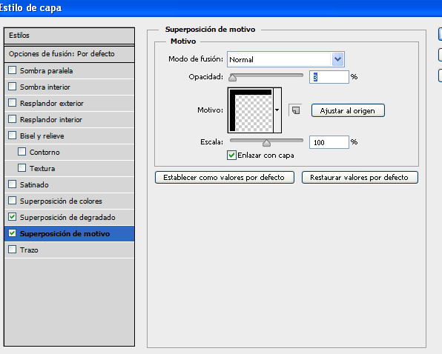Screen dimensions: 442x354
Task: Check the Bisel y relieve option
Action: coord(12,136)
